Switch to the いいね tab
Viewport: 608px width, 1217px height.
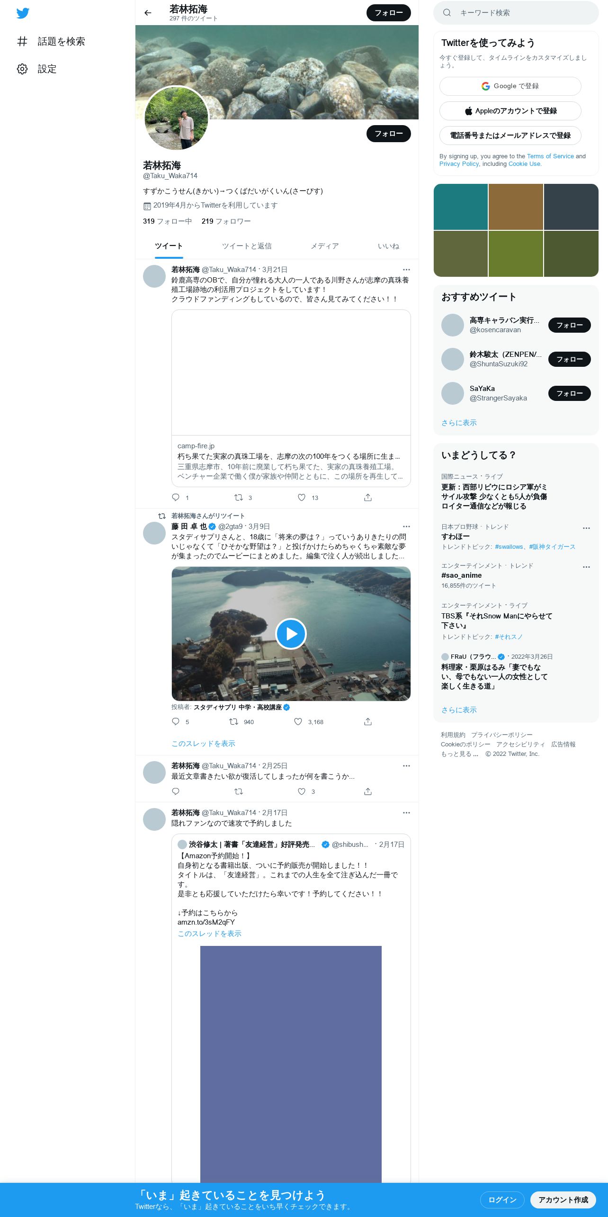[x=388, y=246]
